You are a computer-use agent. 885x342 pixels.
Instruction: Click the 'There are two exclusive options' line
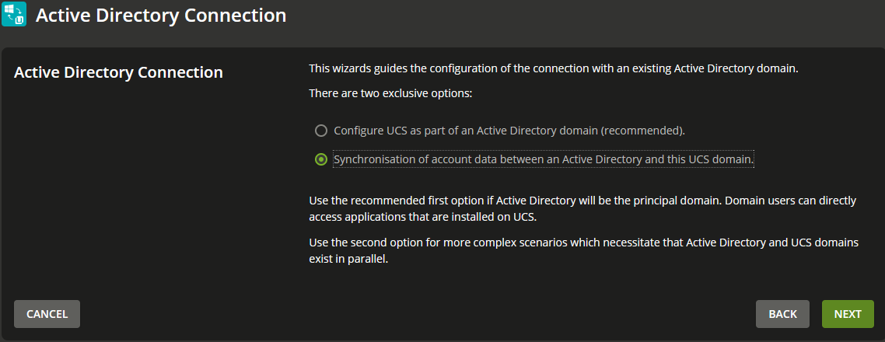(390, 93)
